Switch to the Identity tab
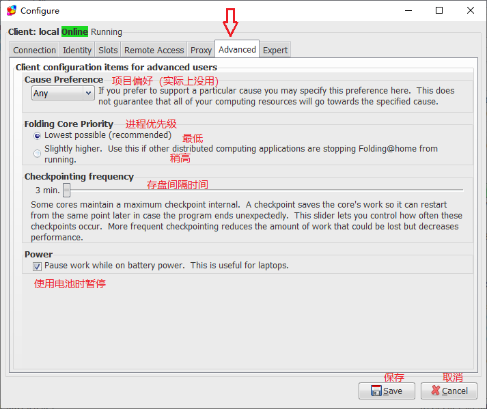Screen dimensions: 487x409 pos(77,50)
